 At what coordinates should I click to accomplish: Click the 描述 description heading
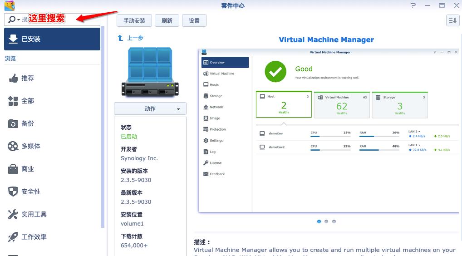click(x=202, y=242)
